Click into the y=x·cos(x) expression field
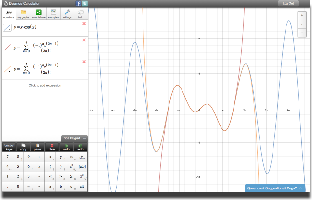The width and height of the screenshot is (312, 200). coord(45,28)
